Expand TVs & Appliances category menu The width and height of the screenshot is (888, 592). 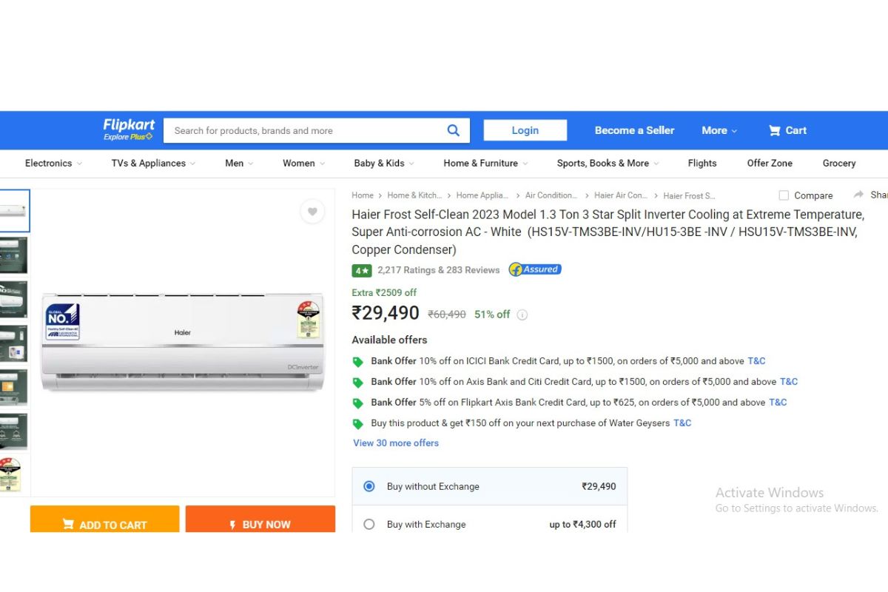(x=153, y=163)
